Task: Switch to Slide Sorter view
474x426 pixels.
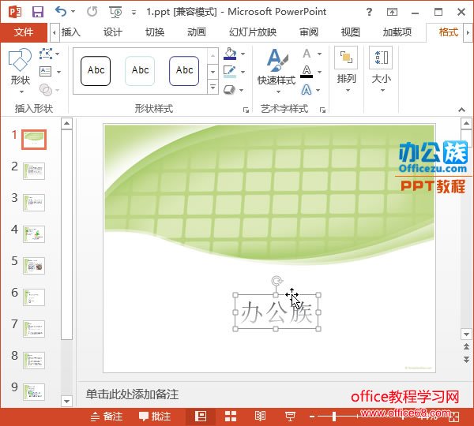Action: click(x=231, y=416)
